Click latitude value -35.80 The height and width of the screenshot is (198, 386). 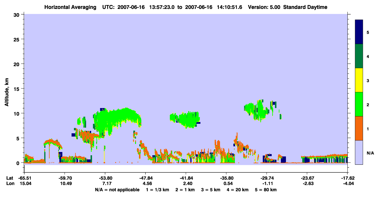tap(226, 178)
